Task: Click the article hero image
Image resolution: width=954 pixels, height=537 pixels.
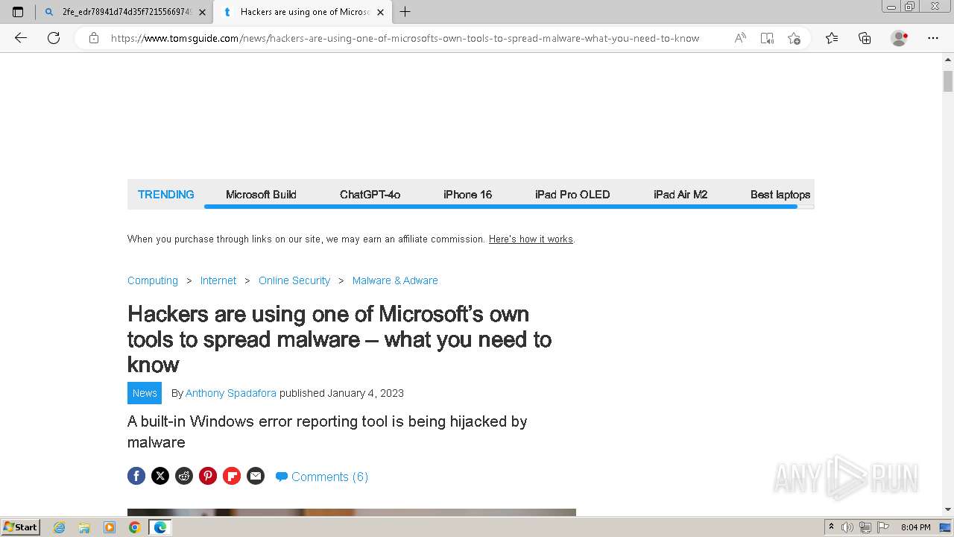Action: tap(352, 512)
